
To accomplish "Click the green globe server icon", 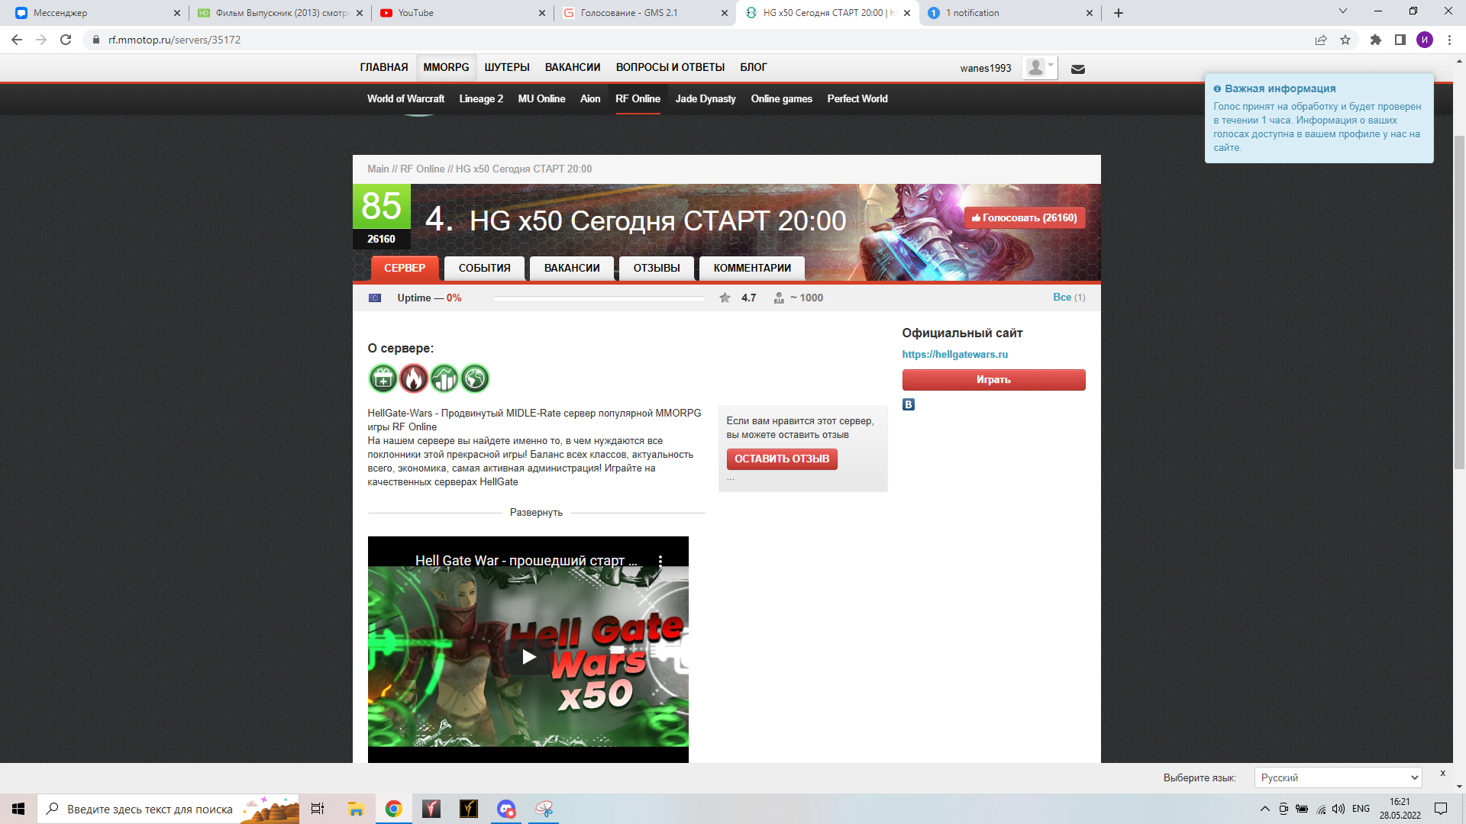I will (474, 378).
